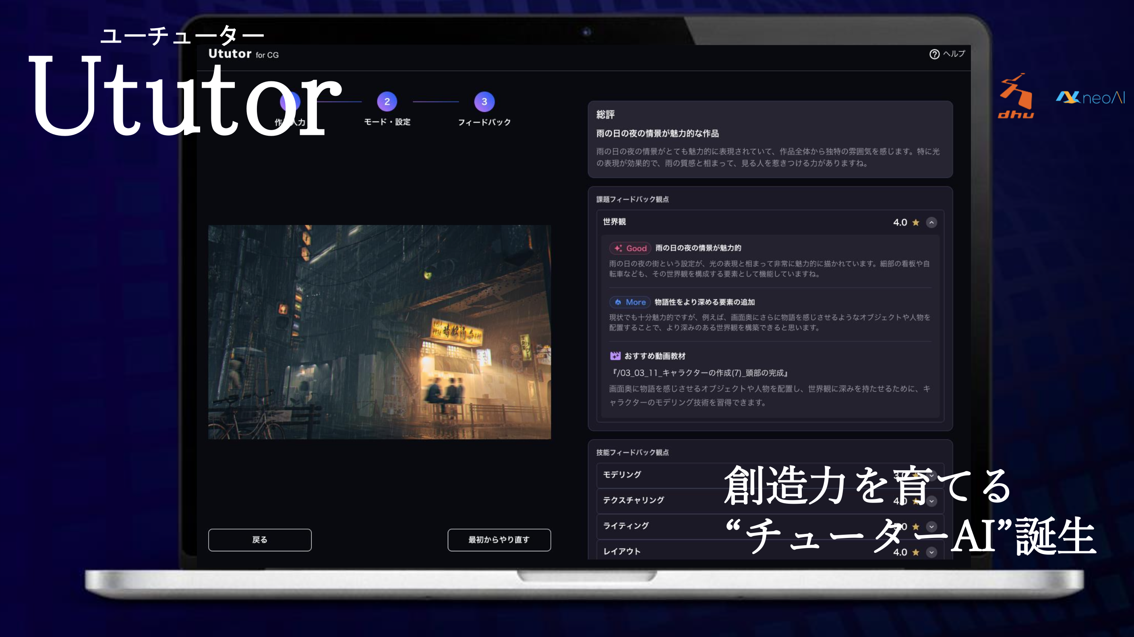Click the おすすめ動画教材 video icon

(x=615, y=356)
